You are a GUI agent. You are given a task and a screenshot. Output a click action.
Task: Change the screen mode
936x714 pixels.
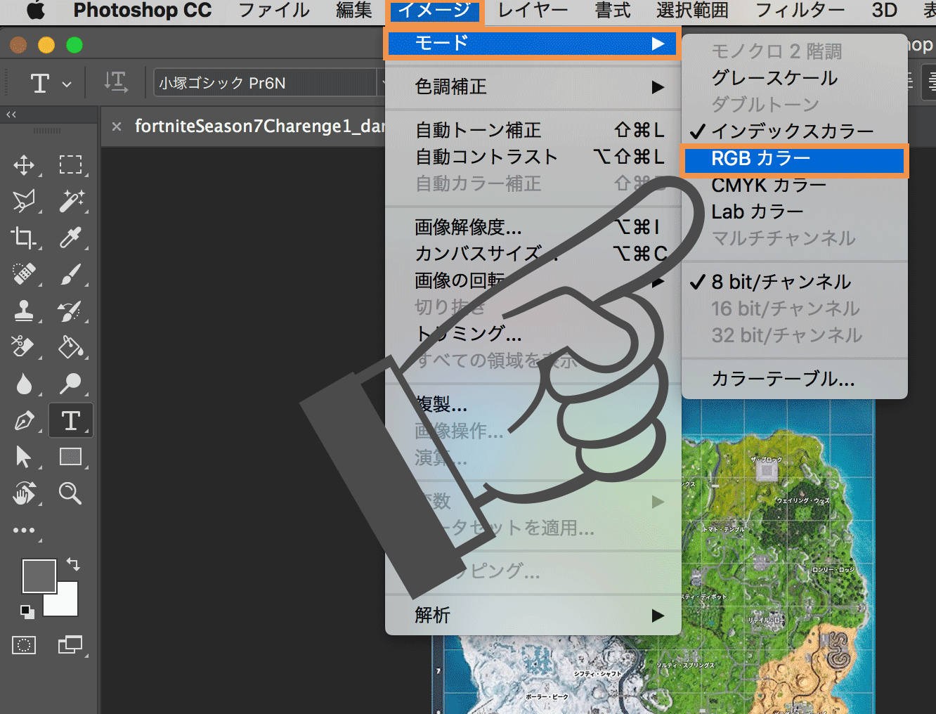(x=70, y=645)
